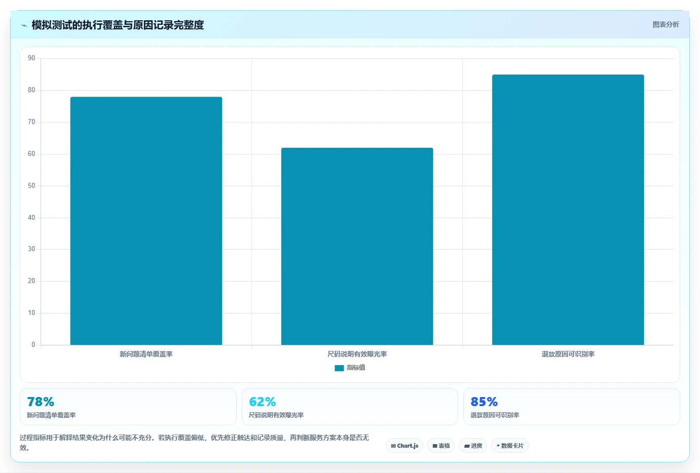Click the 85% stat card value
Image resolution: width=700 pixels, height=473 pixels.
[x=484, y=402]
